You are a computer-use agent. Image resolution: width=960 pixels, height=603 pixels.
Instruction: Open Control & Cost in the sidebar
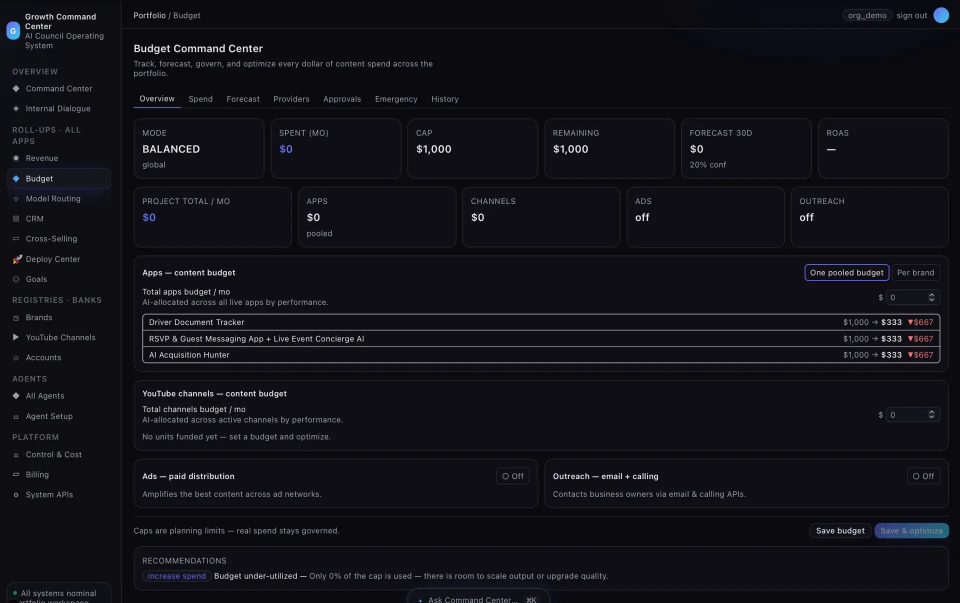coord(59,454)
